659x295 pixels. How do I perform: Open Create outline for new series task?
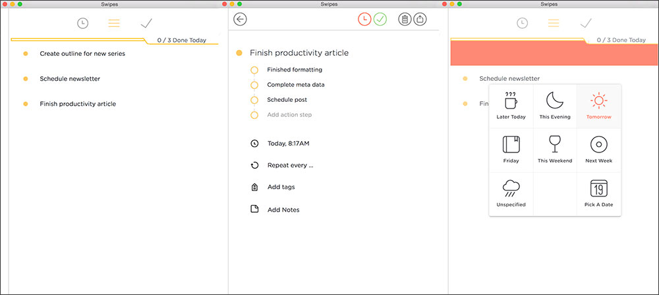82,54
